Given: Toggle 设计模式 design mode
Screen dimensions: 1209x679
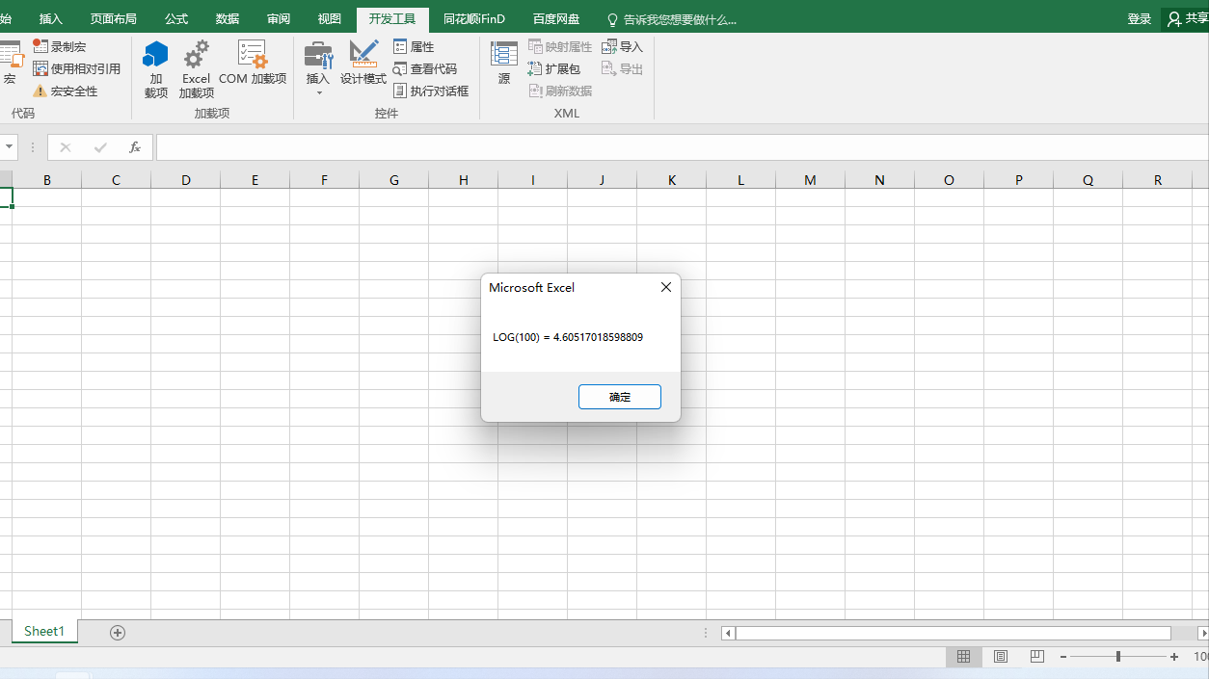Looking at the screenshot, I should [363, 64].
